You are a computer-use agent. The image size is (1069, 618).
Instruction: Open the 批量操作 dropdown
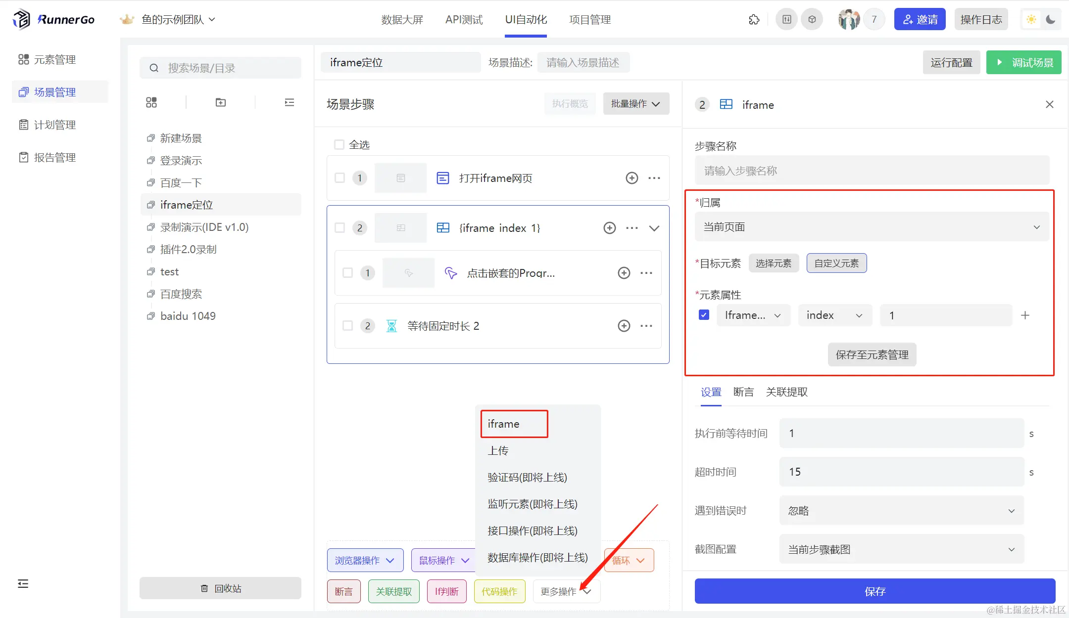(635, 104)
